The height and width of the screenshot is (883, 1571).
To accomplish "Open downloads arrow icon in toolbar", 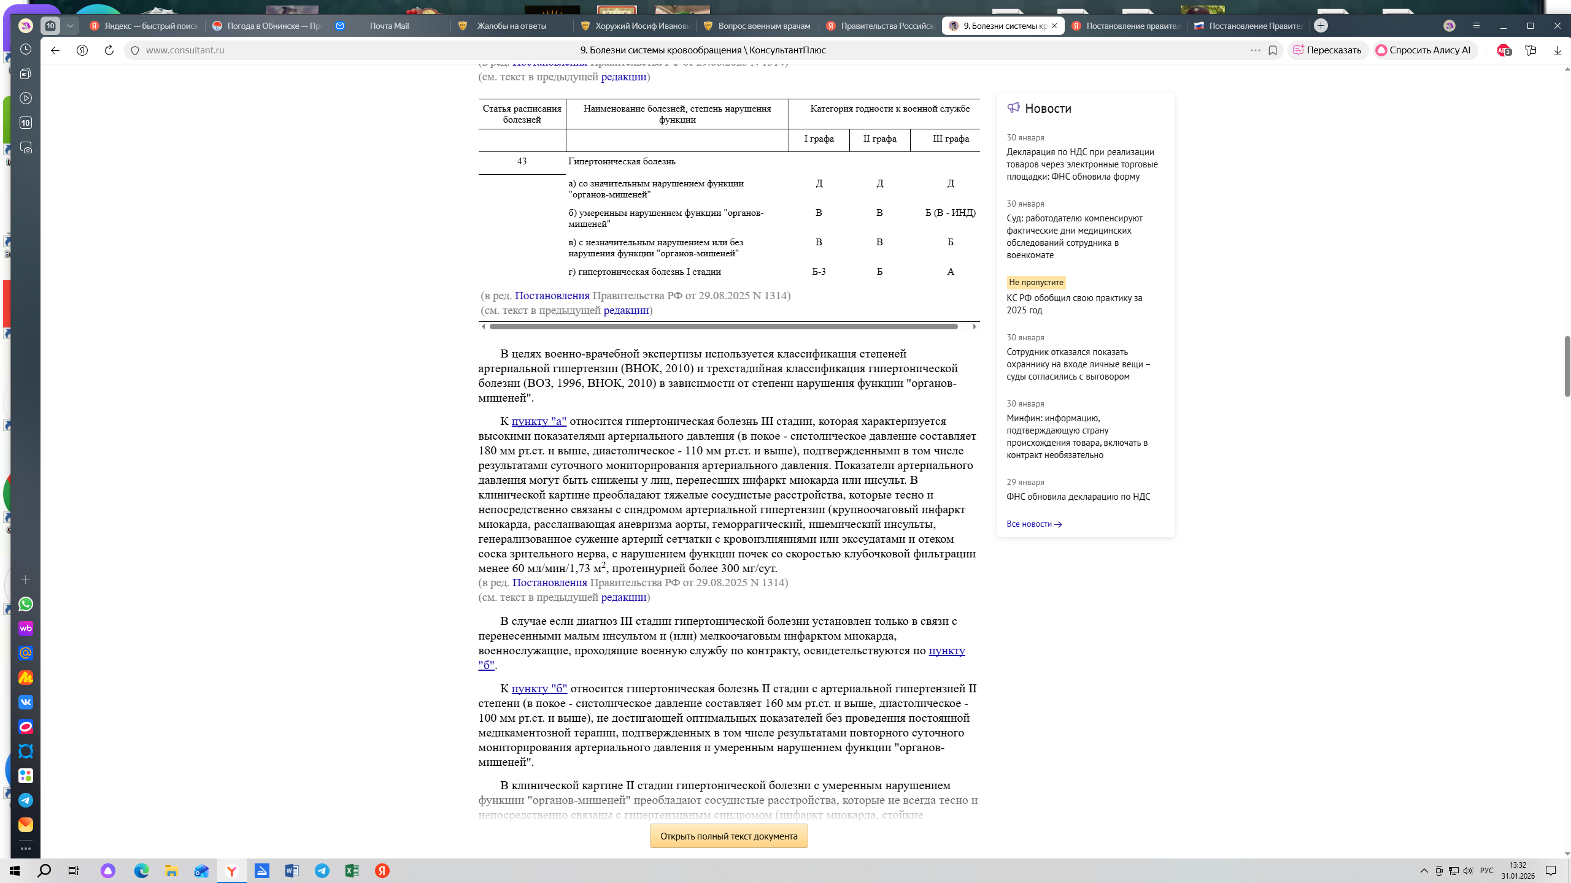I will click(1557, 50).
